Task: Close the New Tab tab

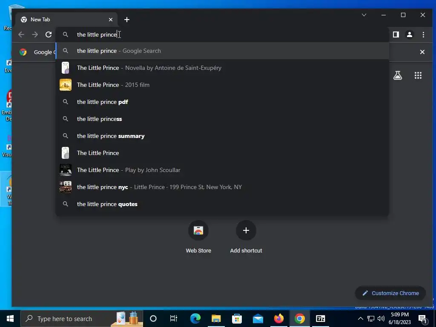Action: pyautogui.click(x=111, y=20)
